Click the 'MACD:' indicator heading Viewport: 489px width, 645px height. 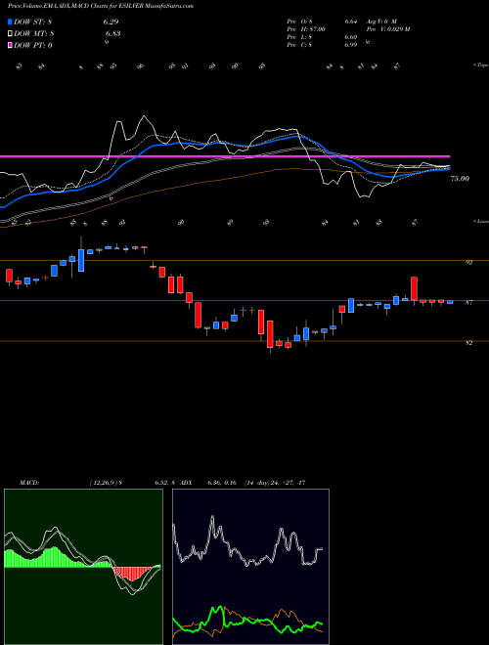[x=28, y=483]
